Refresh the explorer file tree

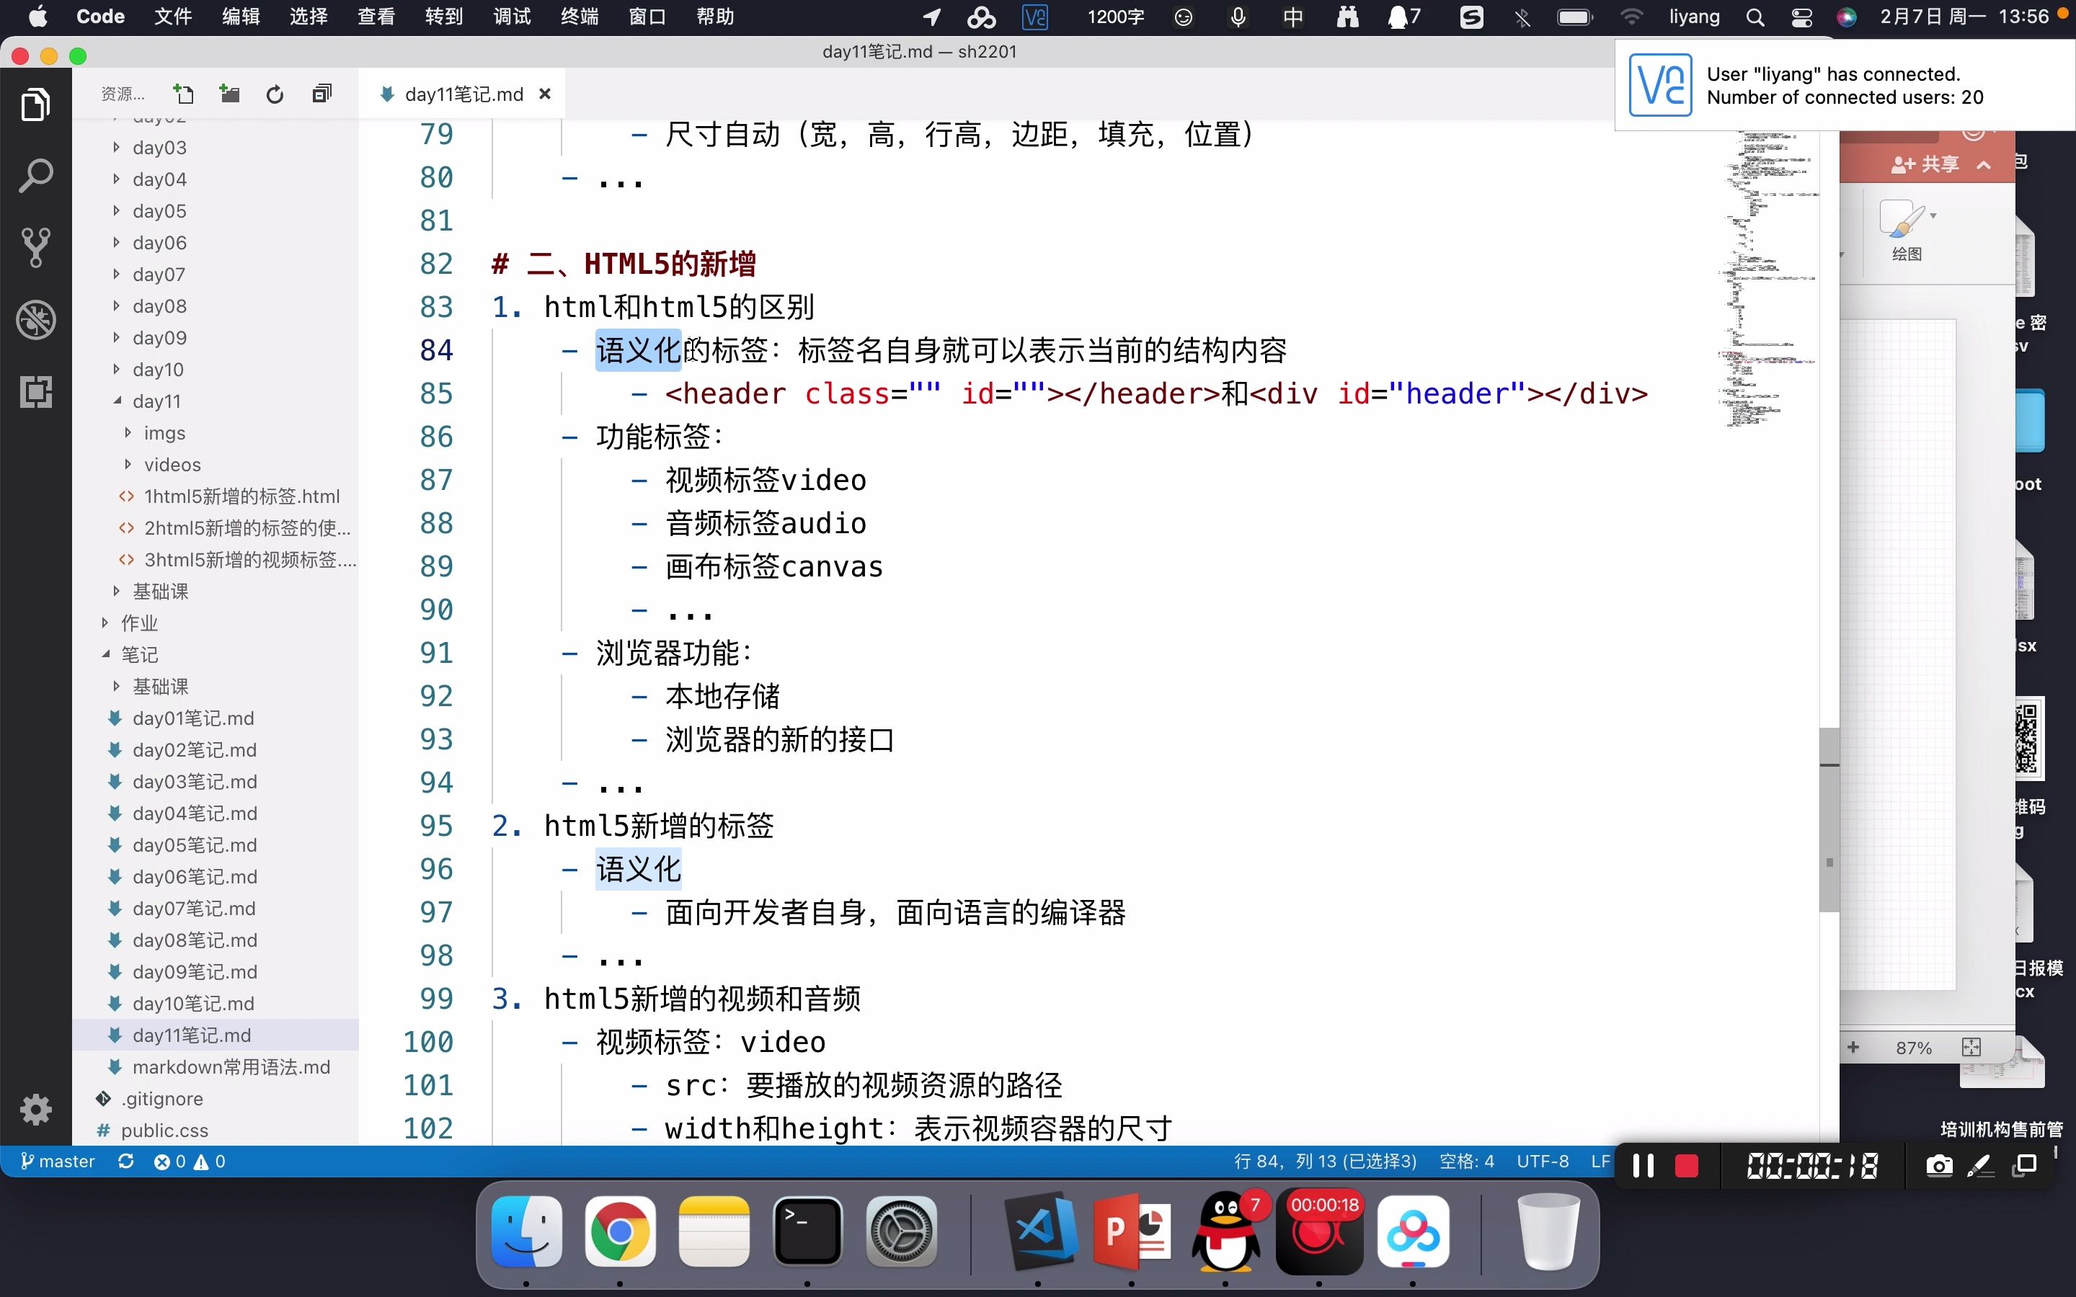point(275,94)
